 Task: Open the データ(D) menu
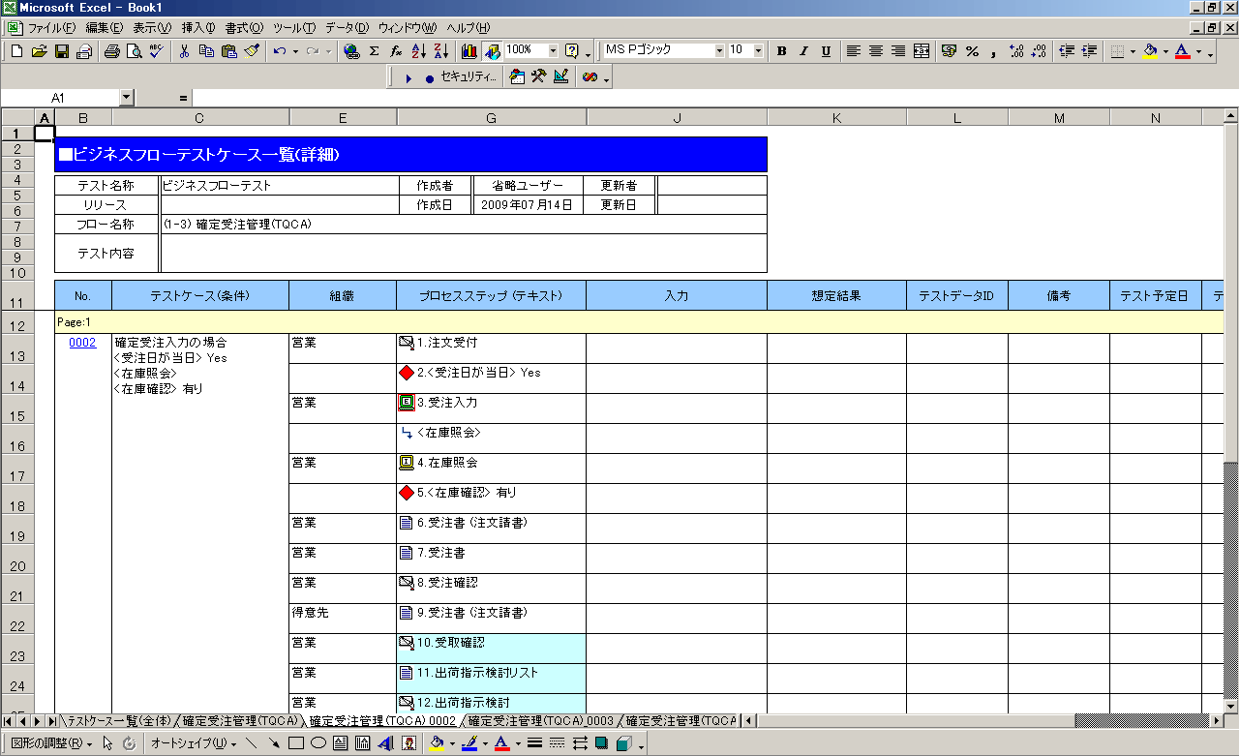click(347, 27)
